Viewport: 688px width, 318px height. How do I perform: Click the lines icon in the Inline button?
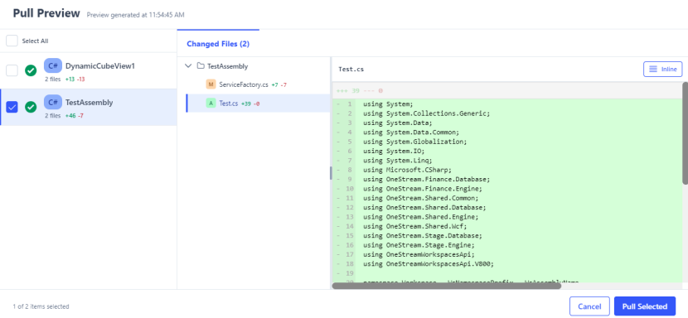click(x=653, y=70)
